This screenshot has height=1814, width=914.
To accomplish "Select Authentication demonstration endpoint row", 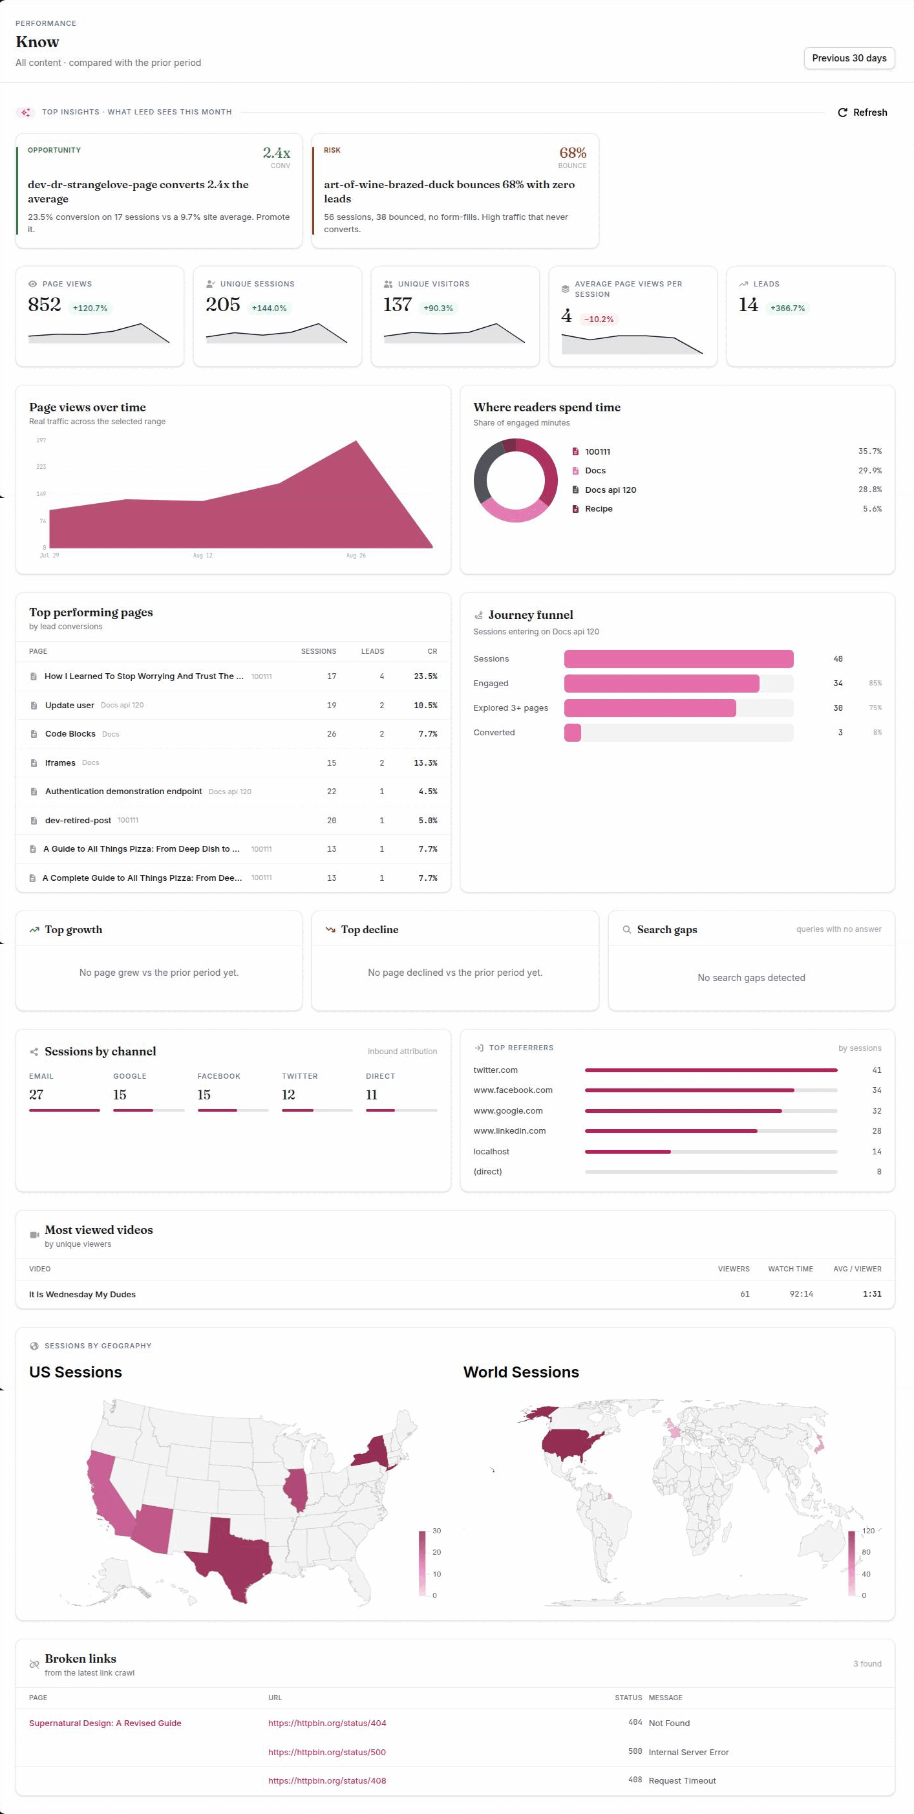I will pyautogui.click(x=233, y=792).
